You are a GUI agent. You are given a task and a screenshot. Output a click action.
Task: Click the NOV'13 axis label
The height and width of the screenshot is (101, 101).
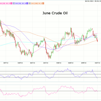pos(20,63)
